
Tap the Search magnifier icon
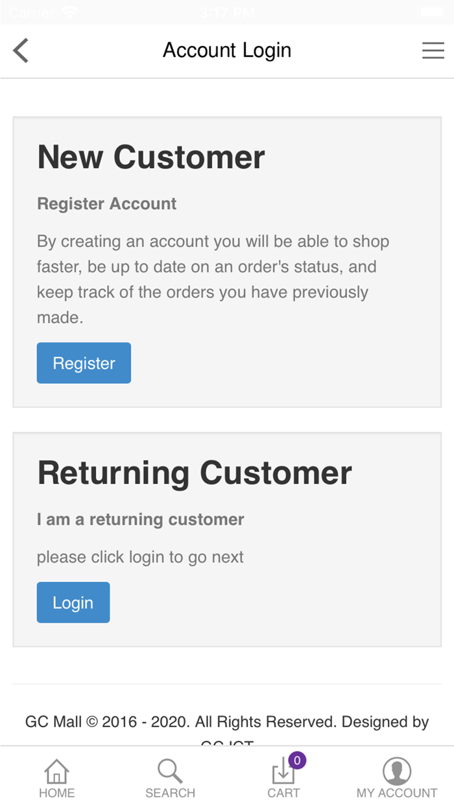(x=170, y=771)
